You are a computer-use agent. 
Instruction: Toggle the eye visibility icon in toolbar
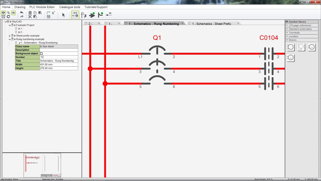click(4, 13)
